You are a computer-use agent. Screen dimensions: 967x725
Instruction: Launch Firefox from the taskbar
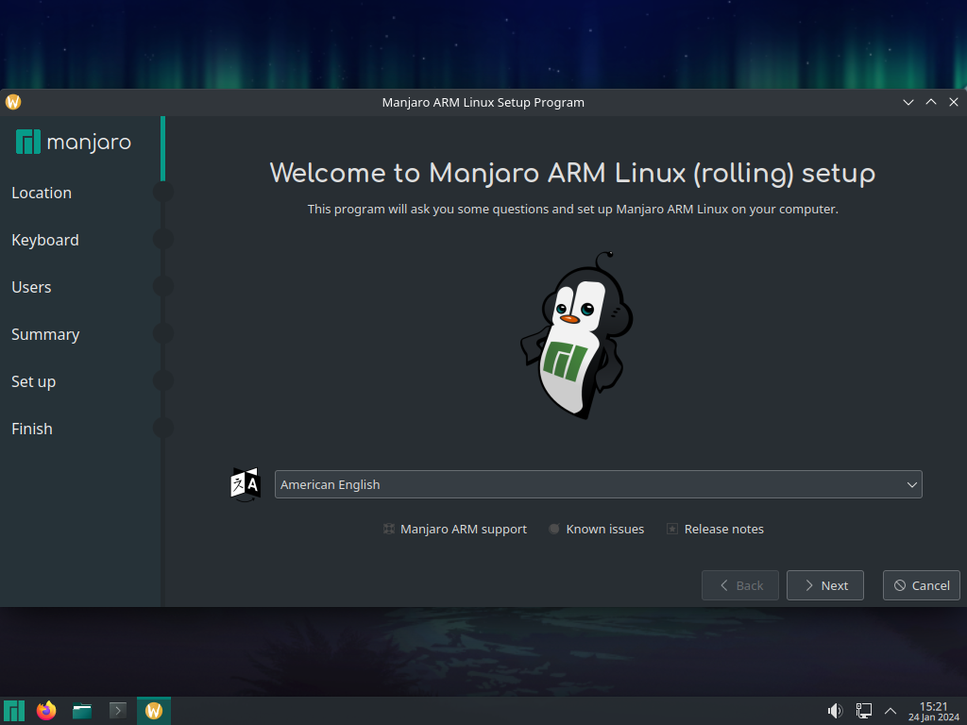tap(46, 711)
